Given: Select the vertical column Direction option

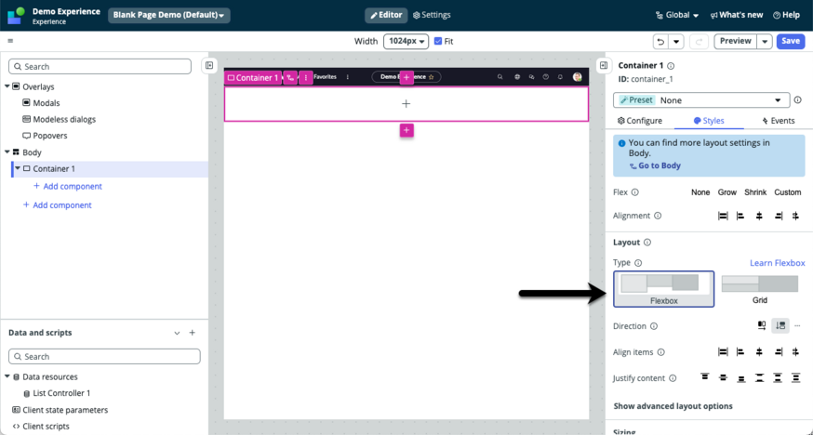Looking at the screenshot, I should pyautogui.click(x=780, y=325).
